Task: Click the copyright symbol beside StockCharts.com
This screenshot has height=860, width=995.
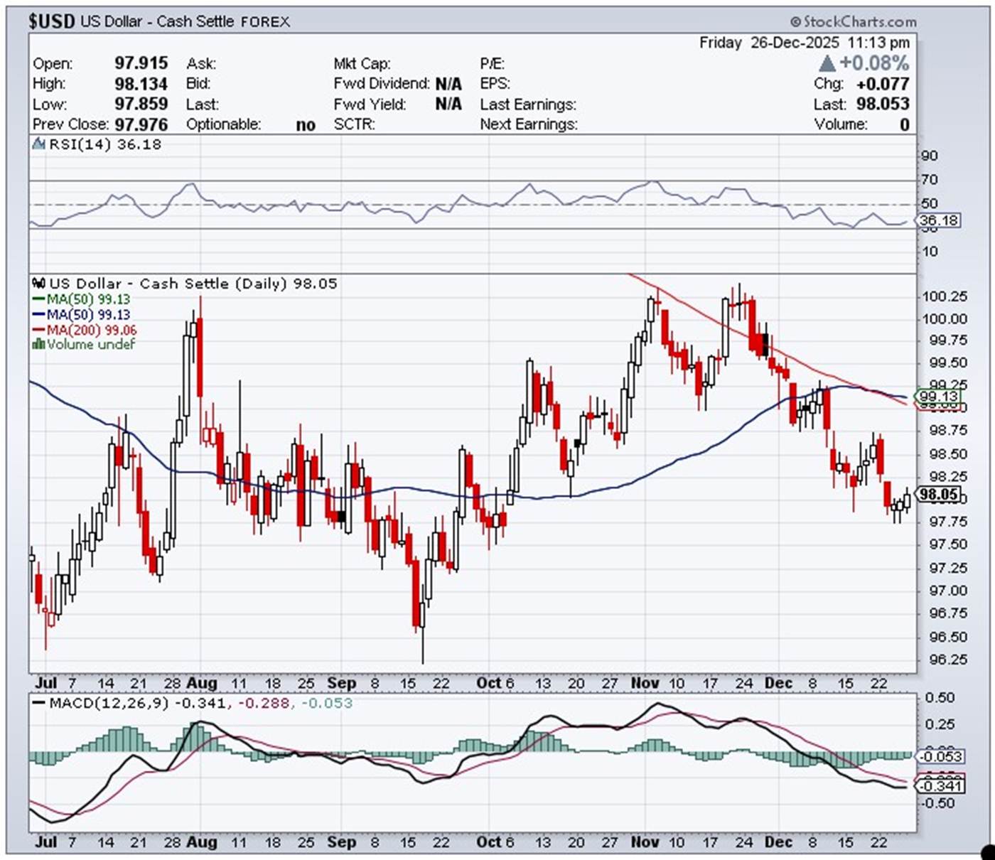Action: 795,22
